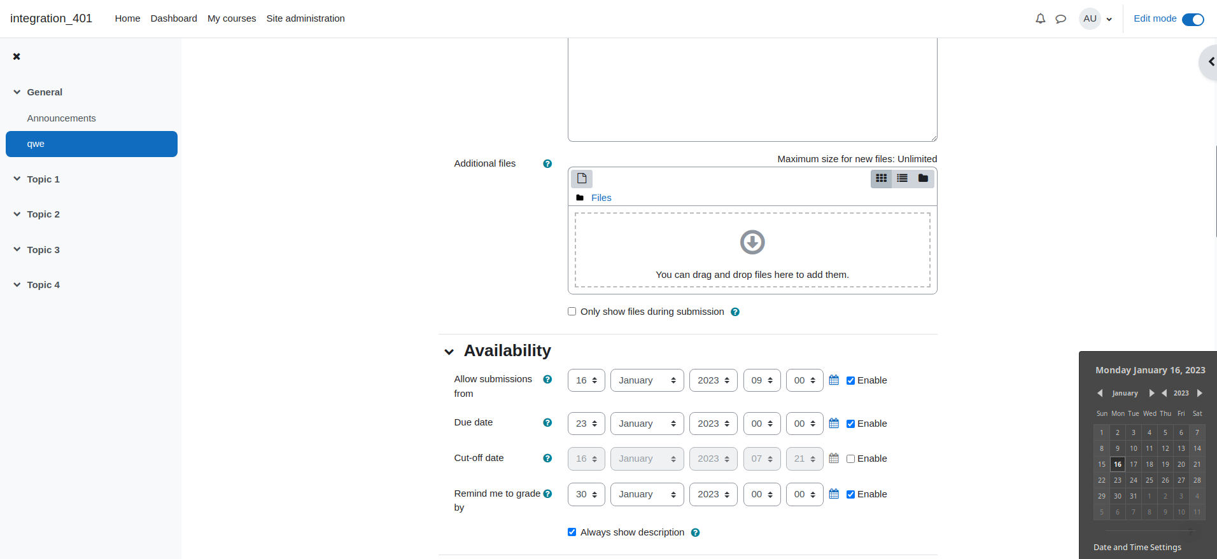Open Allow submissions from month dropdown
The height and width of the screenshot is (559, 1217).
coord(647,380)
